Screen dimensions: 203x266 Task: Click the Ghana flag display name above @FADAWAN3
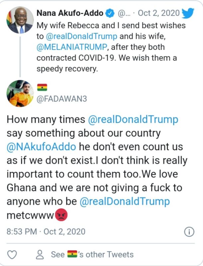pyautogui.click(x=42, y=87)
